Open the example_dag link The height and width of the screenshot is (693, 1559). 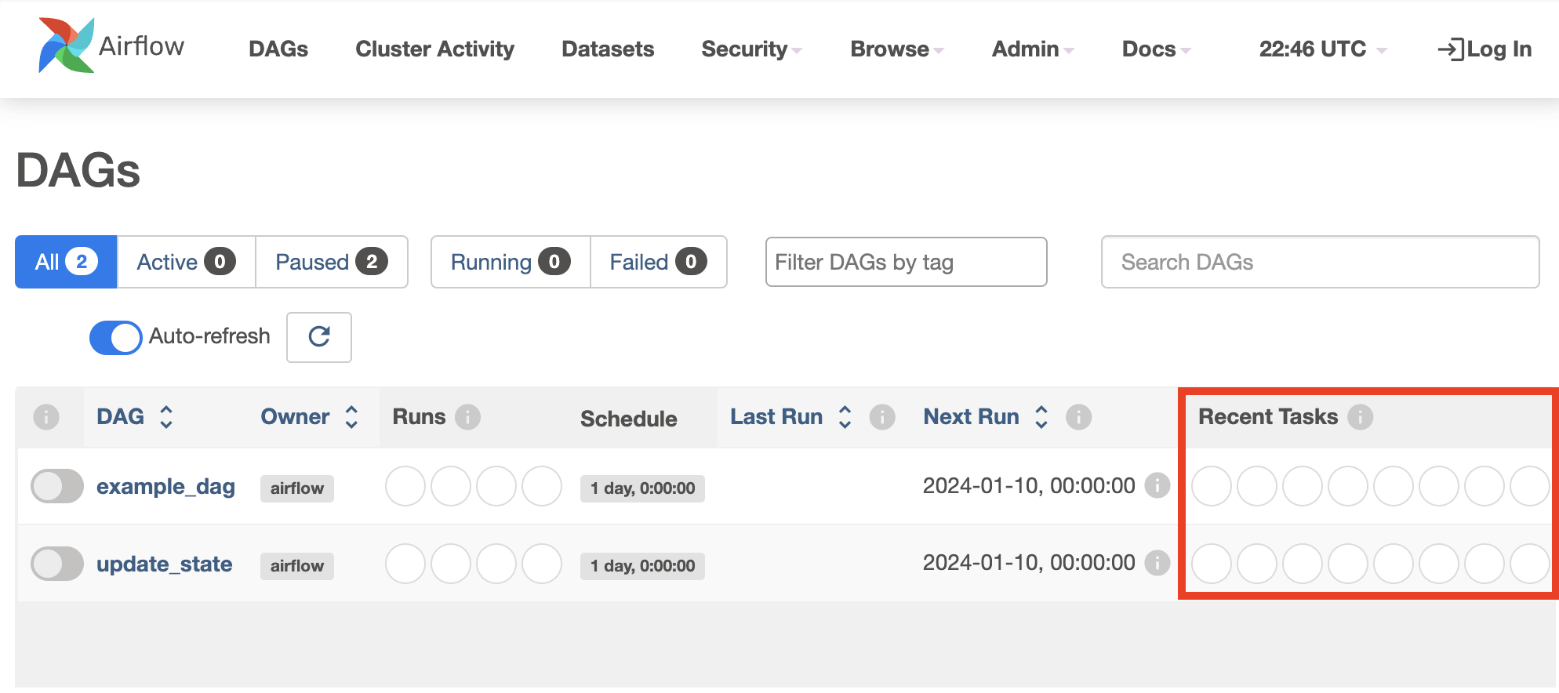pos(165,487)
